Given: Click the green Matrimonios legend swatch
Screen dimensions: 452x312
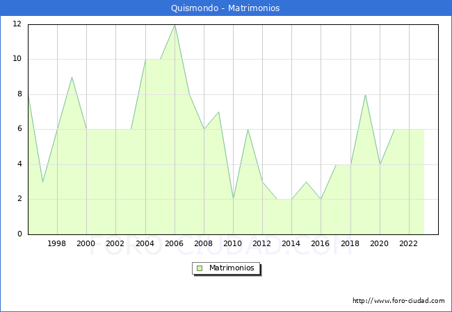Looking at the screenshot, I should [x=200, y=268].
